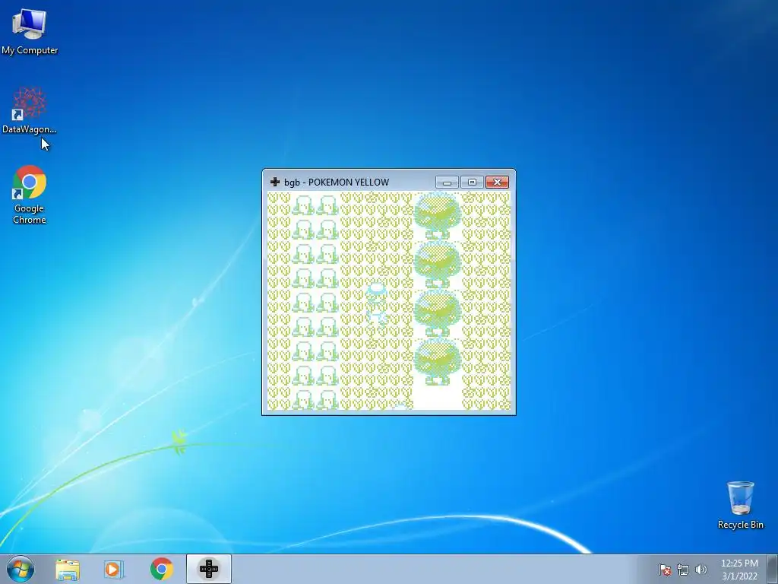The width and height of the screenshot is (778, 584).
Task: Select the bgb emulator taskbar button
Action: tap(209, 569)
